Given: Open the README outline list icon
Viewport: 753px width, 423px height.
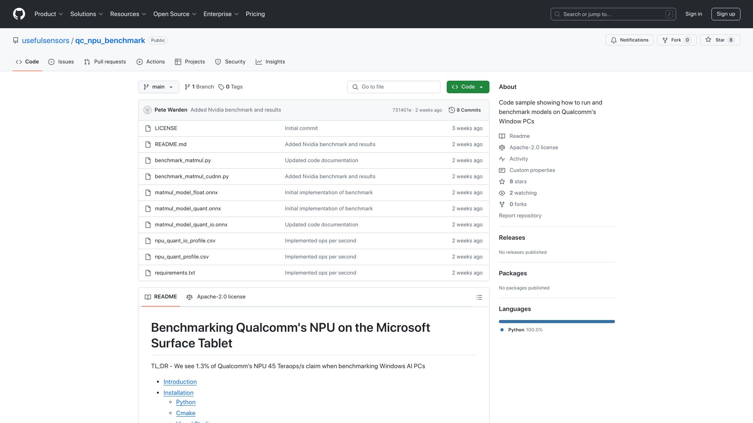Looking at the screenshot, I should [479, 297].
